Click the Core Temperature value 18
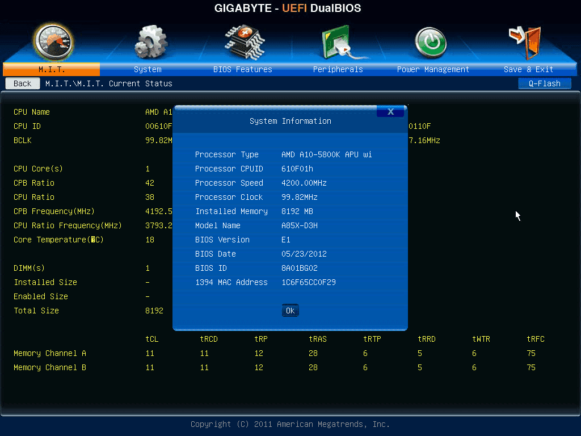 coord(150,240)
